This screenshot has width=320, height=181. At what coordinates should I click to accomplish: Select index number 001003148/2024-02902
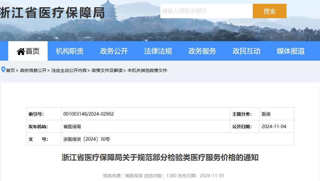click(89, 114)
